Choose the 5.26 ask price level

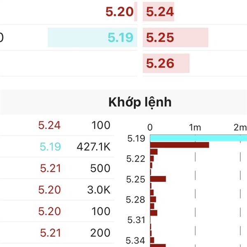pyautogui.click(x=160, y=63)
